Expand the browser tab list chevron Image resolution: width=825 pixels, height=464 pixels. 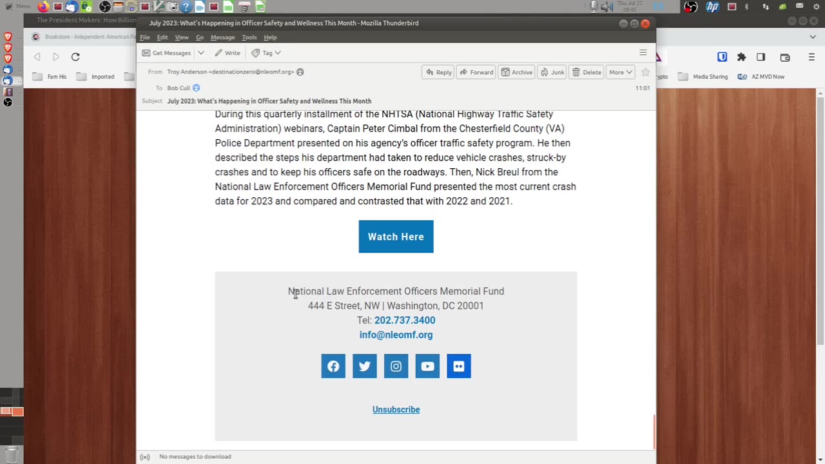[x=813, y=37]
